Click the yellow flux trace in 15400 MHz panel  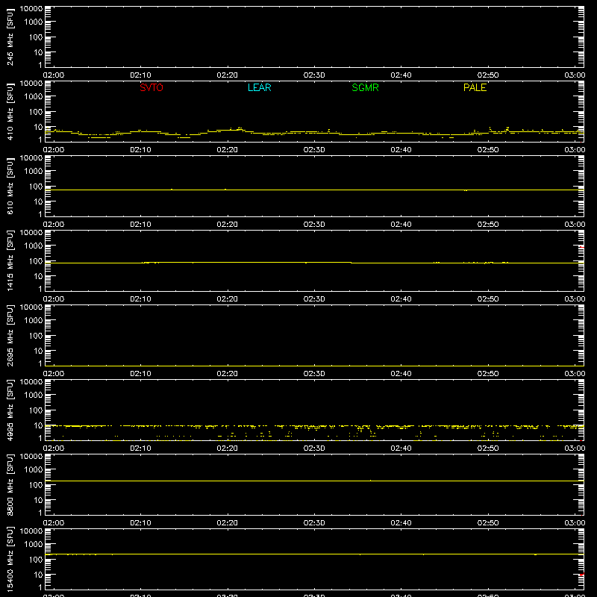tap(314, 554)
